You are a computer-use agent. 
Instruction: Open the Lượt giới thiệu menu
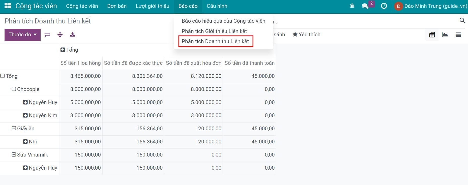153,6
